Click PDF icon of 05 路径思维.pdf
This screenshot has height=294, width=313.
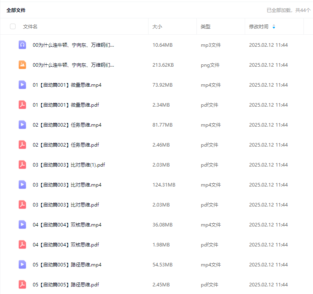22,284
